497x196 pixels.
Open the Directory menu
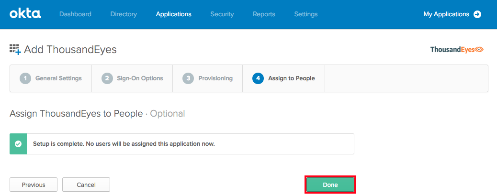coord(124,14)
